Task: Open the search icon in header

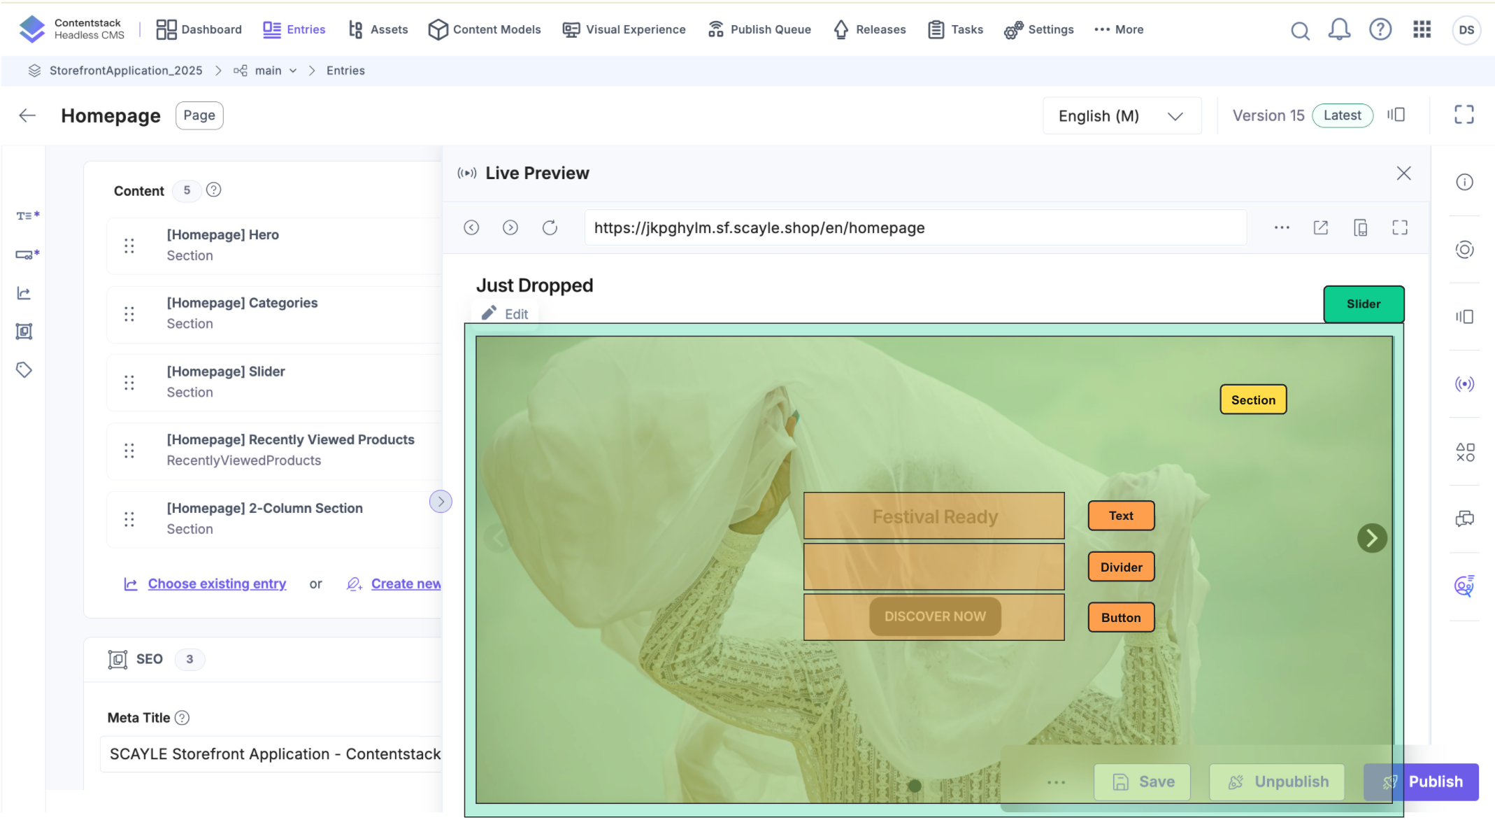Action: click(1300, 30)
